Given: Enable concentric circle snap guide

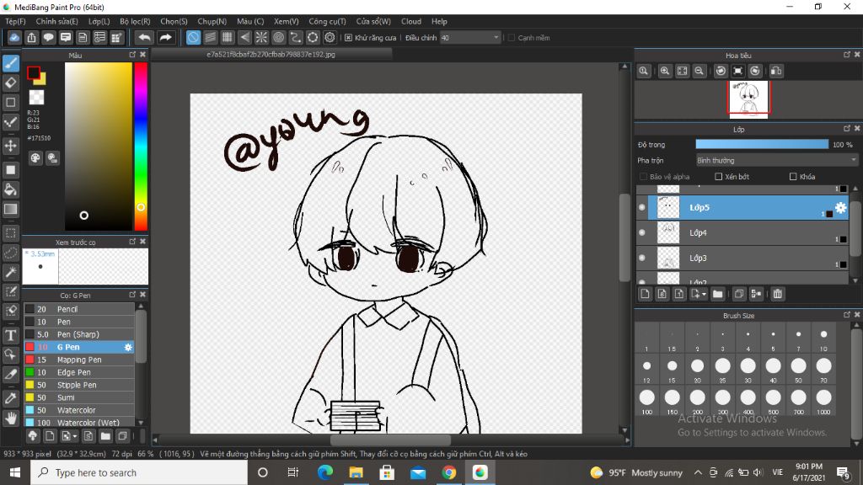Looking at the screenshot, I should (278, 37).
